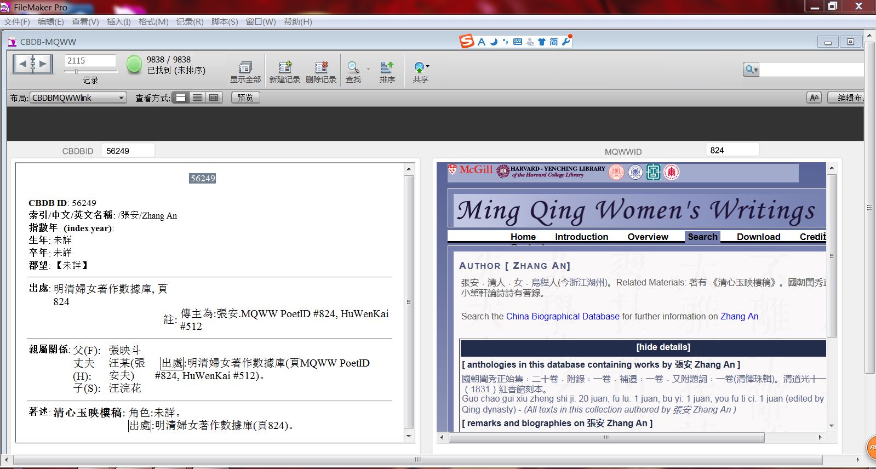Toggle Sogou simplified 简 character mode
This screenshot has width=876, height=469.
554,42
